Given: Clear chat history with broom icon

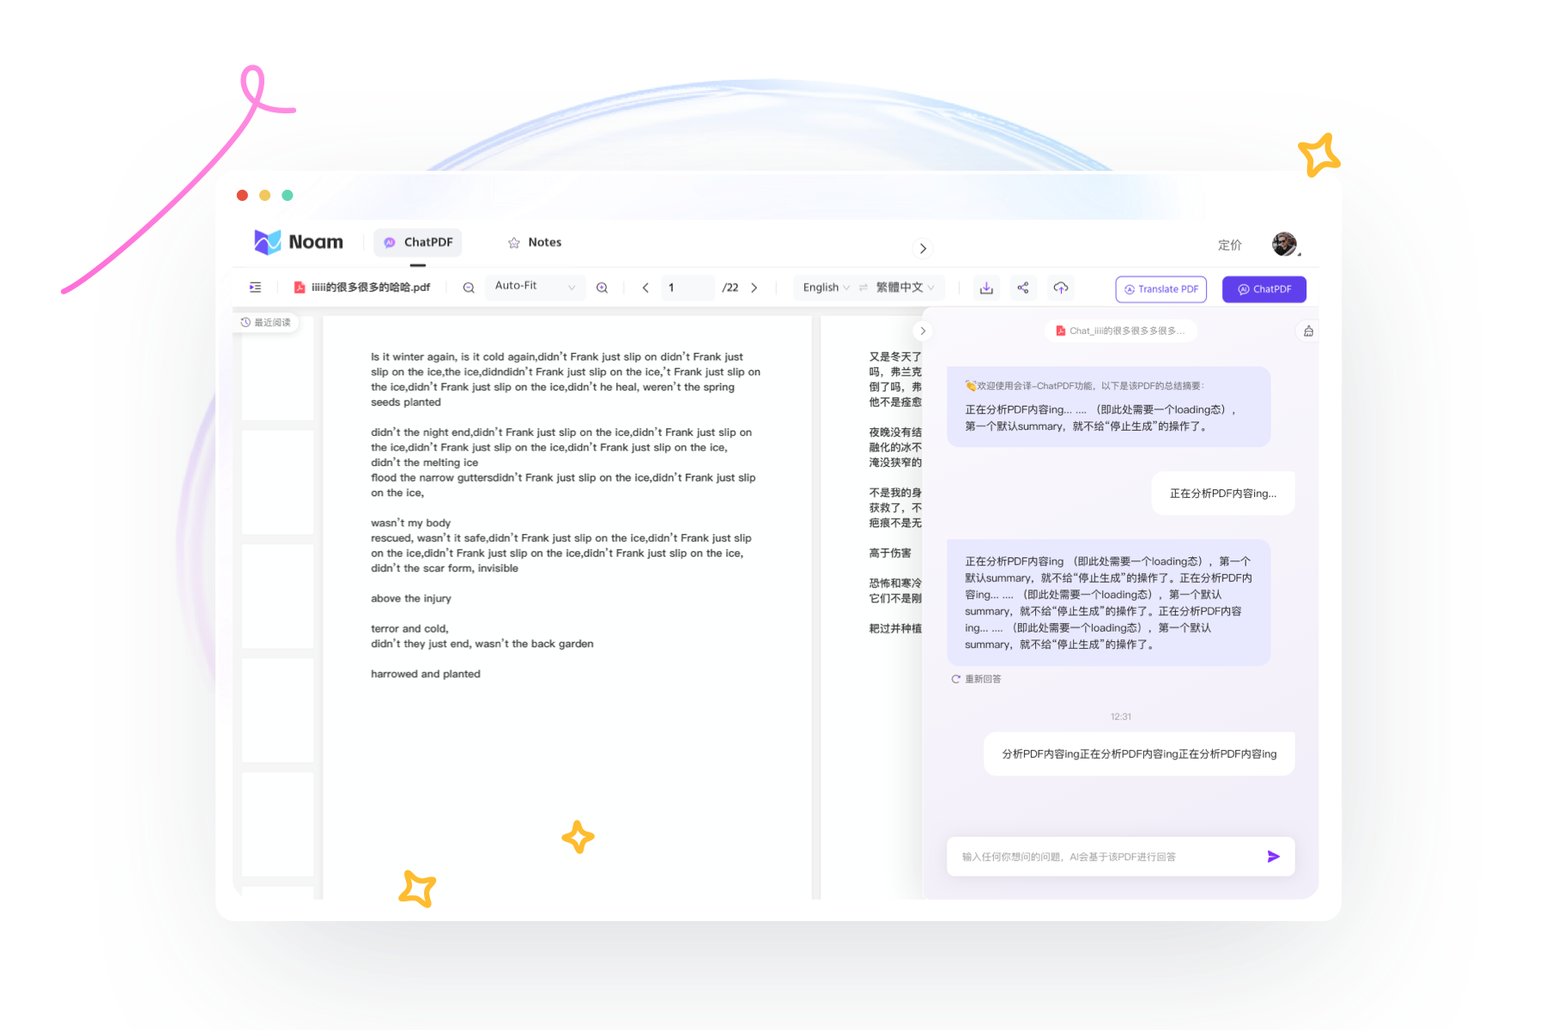Looking at the screenshot, I should point(1306,330).
